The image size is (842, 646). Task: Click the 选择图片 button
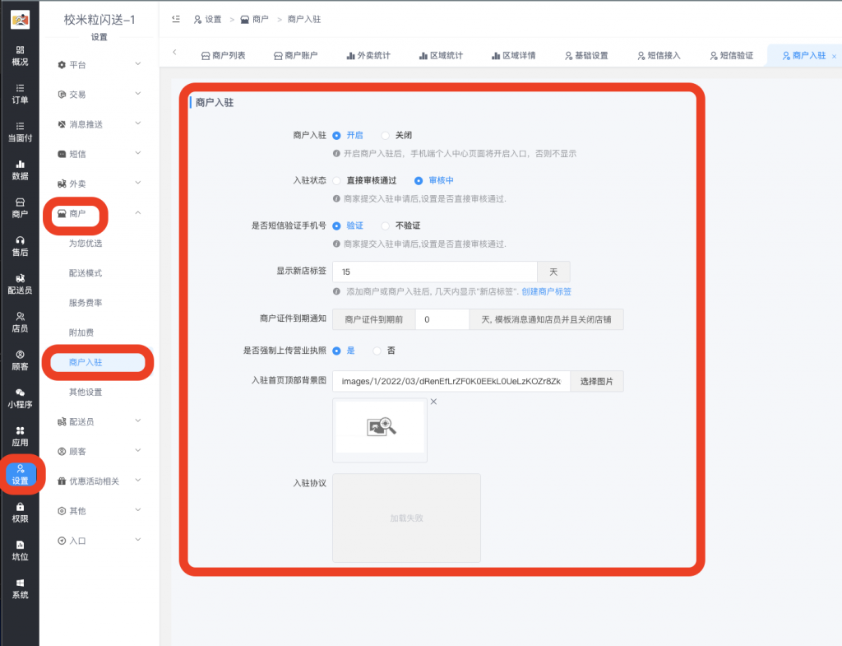tap(597, 381)
